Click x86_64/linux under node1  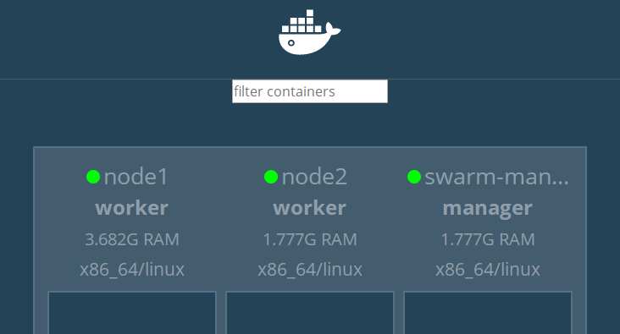(x=132, y=270)
